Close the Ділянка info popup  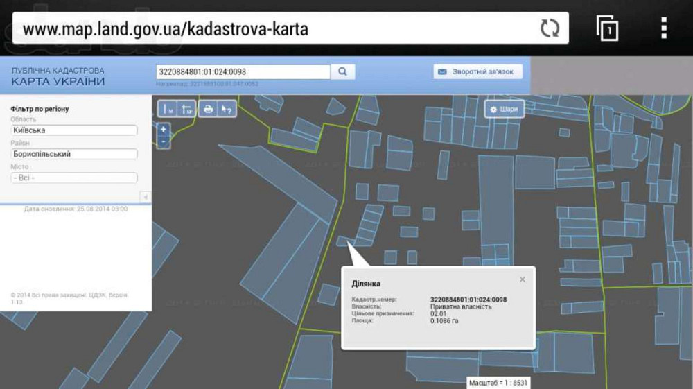(523, 279)
